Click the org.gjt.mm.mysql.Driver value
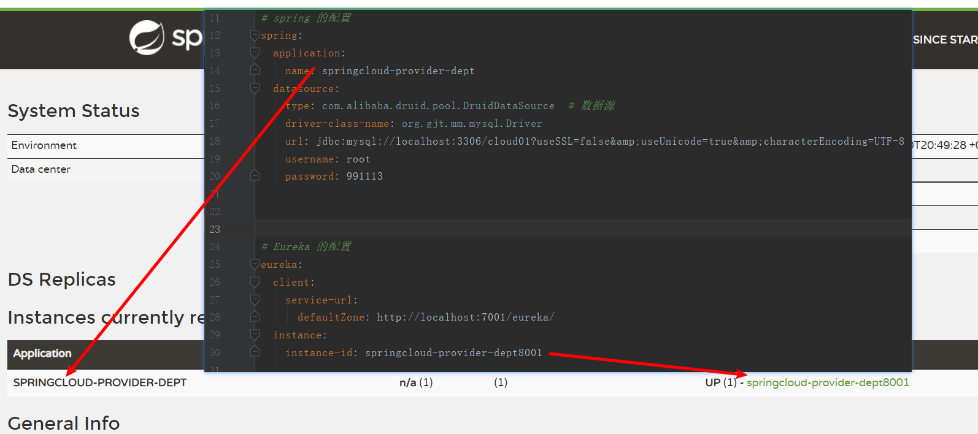Image resolution: width=978 pixels, height=434 pixels. 472,124
